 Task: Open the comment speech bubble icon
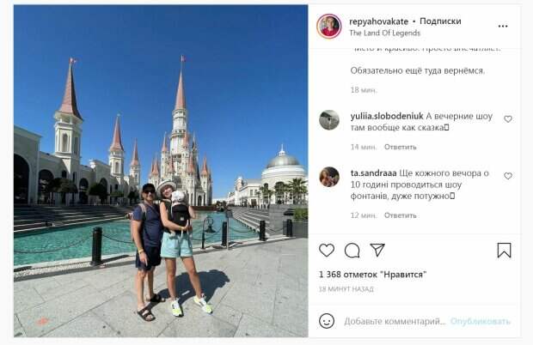[352, 251]
